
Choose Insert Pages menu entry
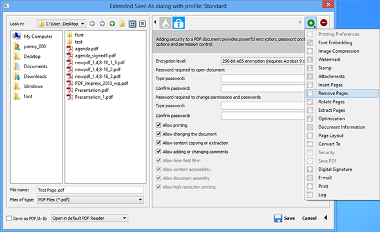pos(342,85)
